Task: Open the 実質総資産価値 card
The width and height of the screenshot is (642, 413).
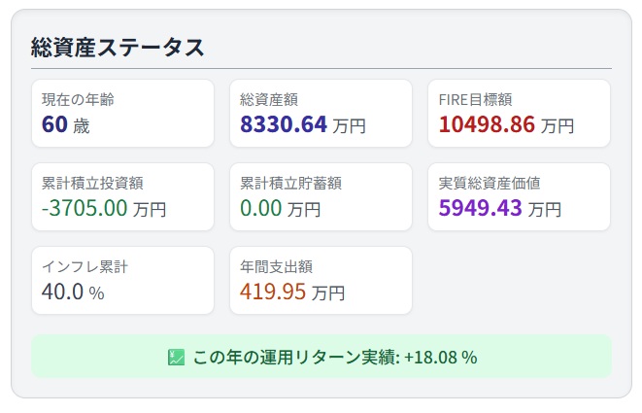Action: pyautogui.click(x=520, y=196)
